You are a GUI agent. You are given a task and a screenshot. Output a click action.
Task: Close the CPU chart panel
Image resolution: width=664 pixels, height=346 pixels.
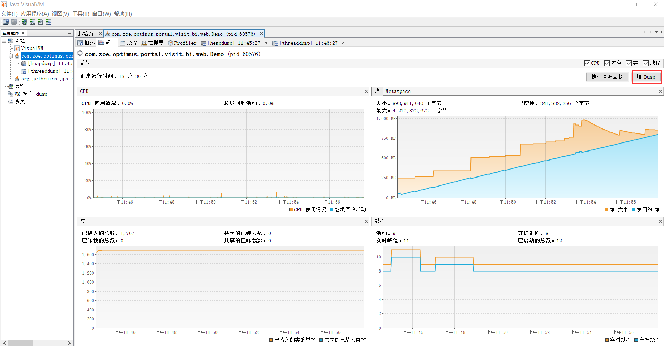tap(366, 92)
